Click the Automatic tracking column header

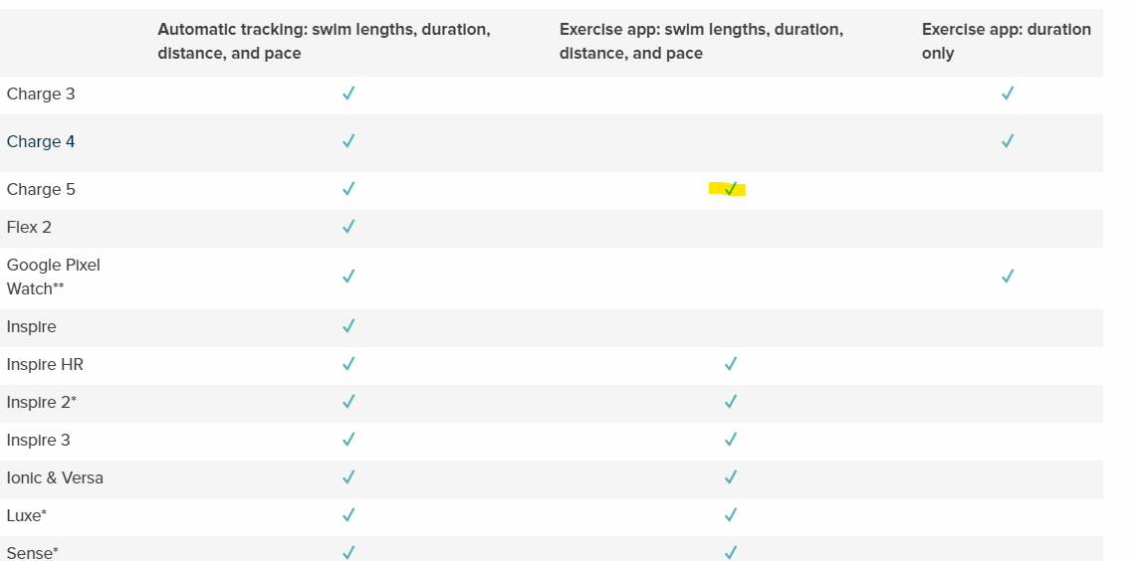[324, 41]
